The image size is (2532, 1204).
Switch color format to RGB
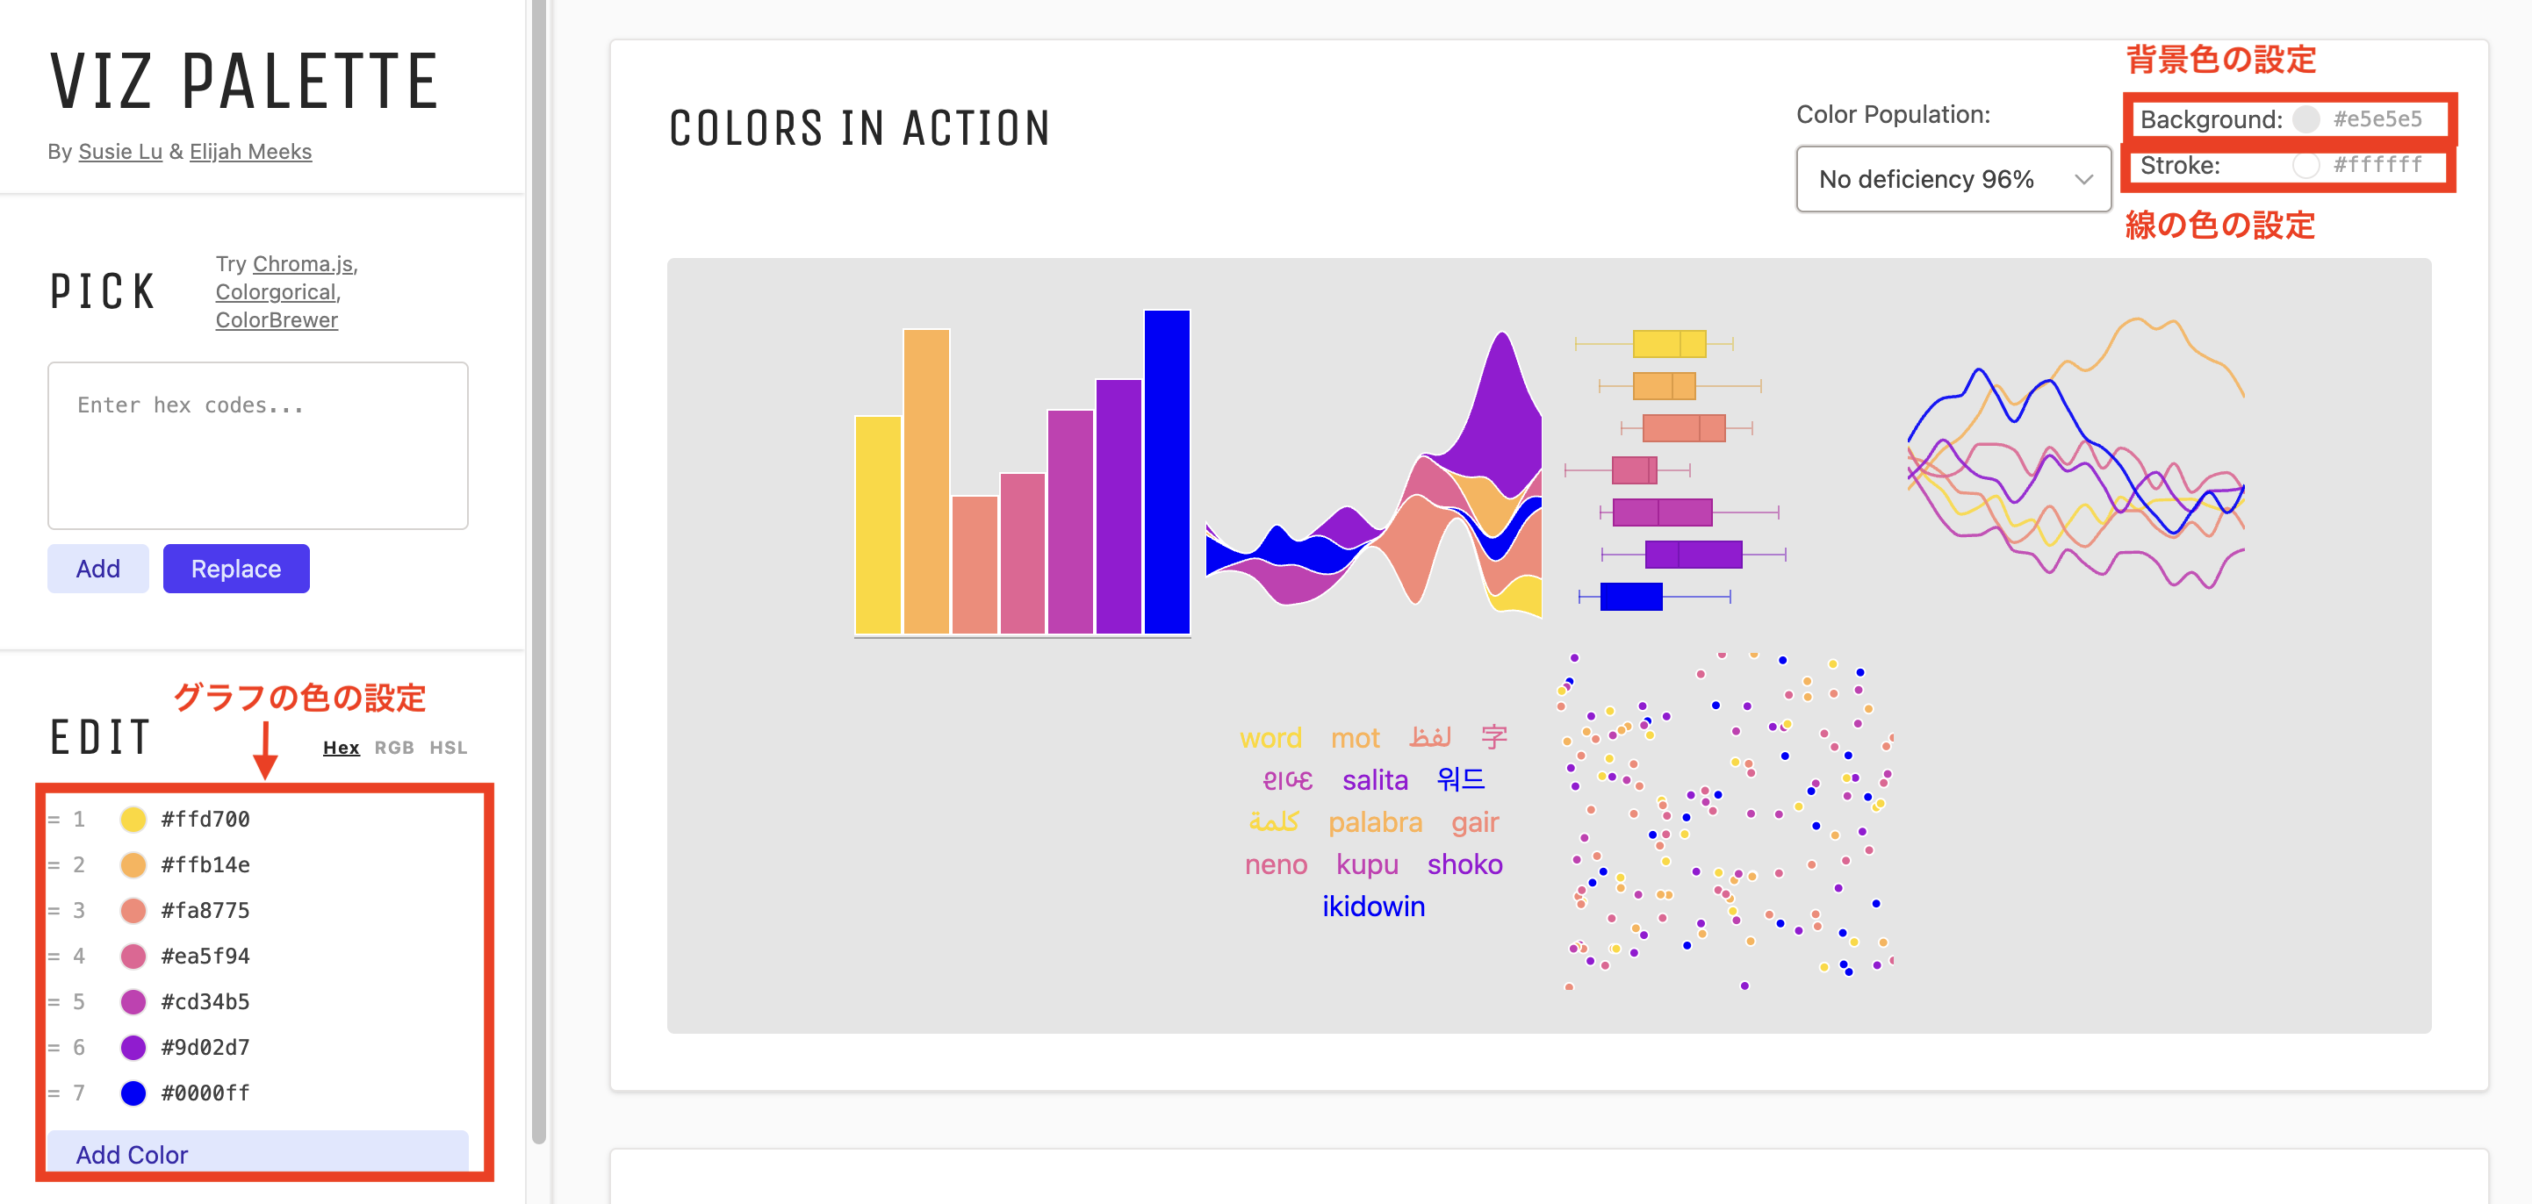pyautogui.click(x=393, y=747)
